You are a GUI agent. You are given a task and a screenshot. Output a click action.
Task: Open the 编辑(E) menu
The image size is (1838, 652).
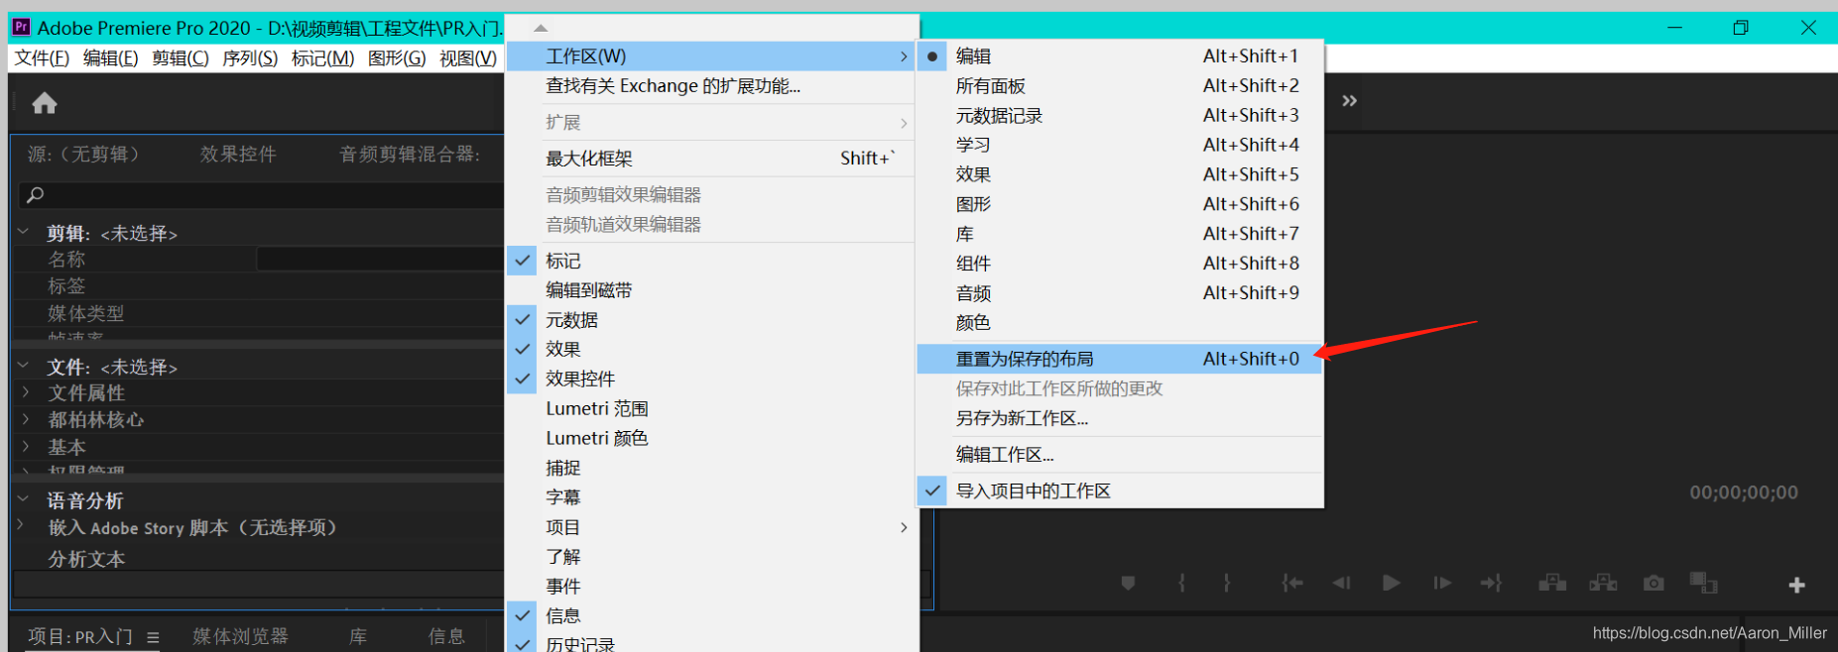[x=111, y=58]
